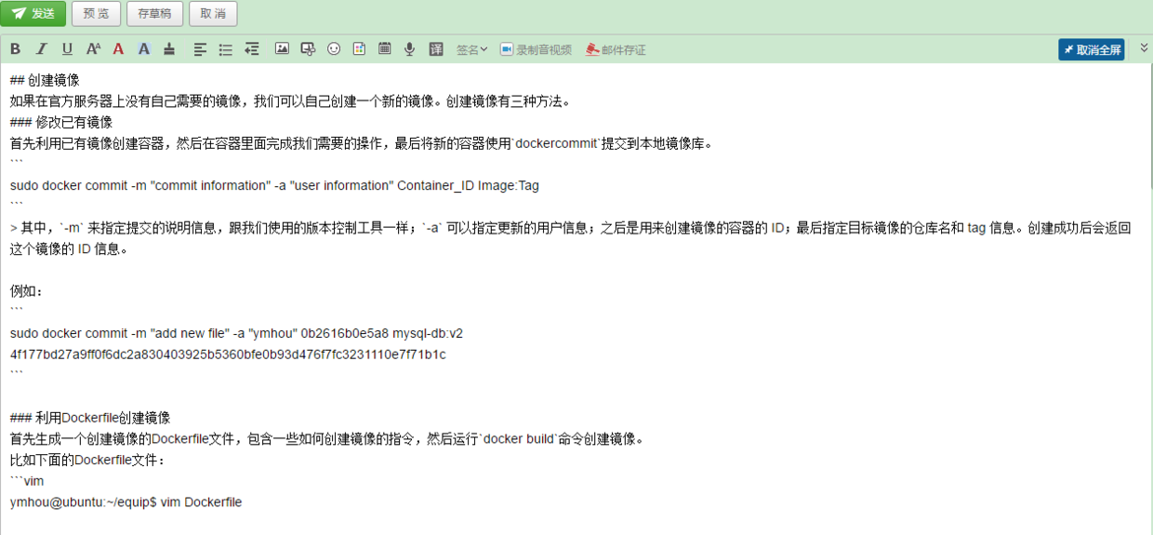Click the line '```vim'

coord(27,481)
